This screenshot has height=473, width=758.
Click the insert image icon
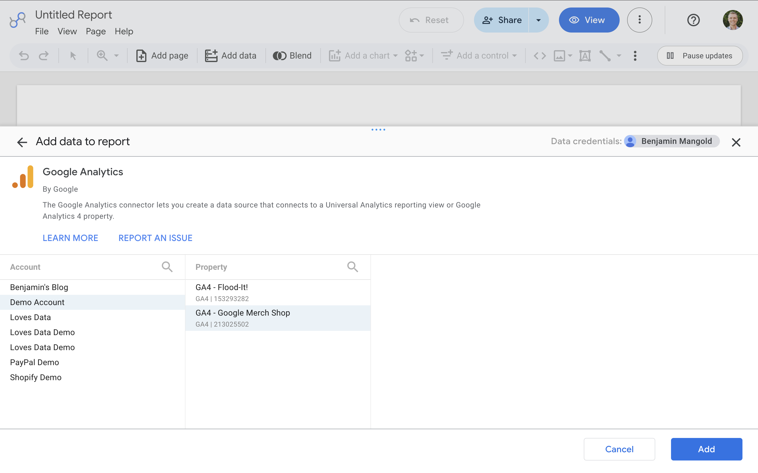coord(559,56)
